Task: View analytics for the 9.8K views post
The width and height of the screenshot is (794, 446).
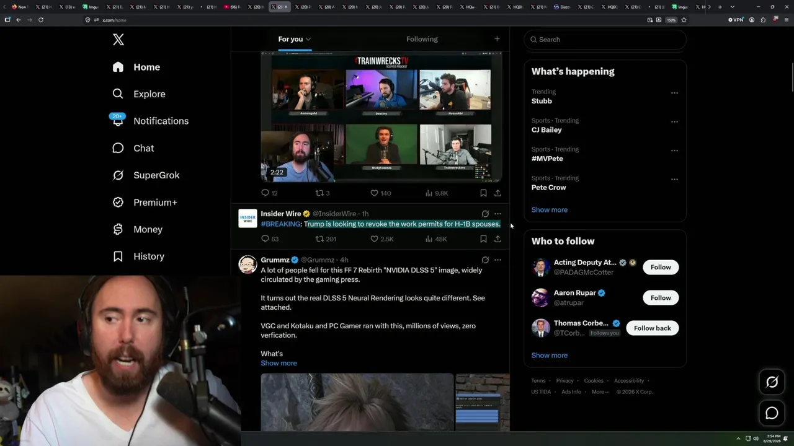Action: tap(437, 193)
